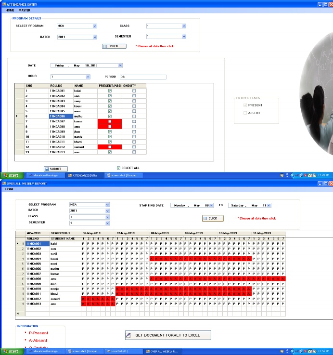This screenshot has width=333, height=355.
Task: Expand SELECT PROGRAM dropdown in Weekly Report
Action: coord(107,205)
